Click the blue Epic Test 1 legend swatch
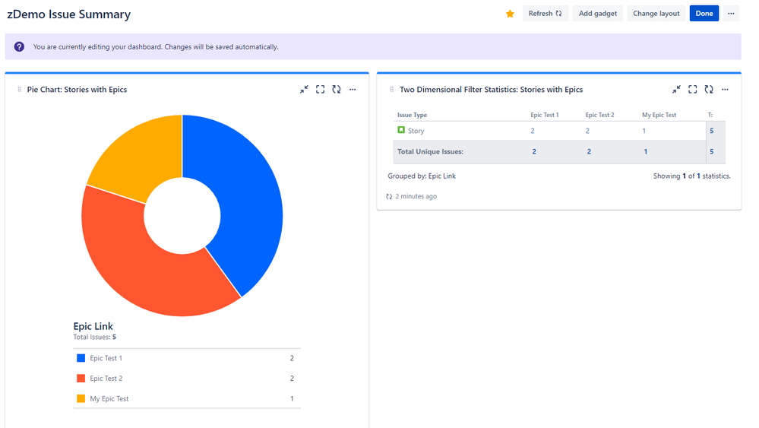 pos(81,358)
